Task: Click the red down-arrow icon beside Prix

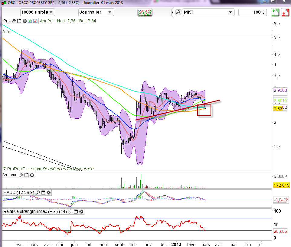Action: coord(35,21)
